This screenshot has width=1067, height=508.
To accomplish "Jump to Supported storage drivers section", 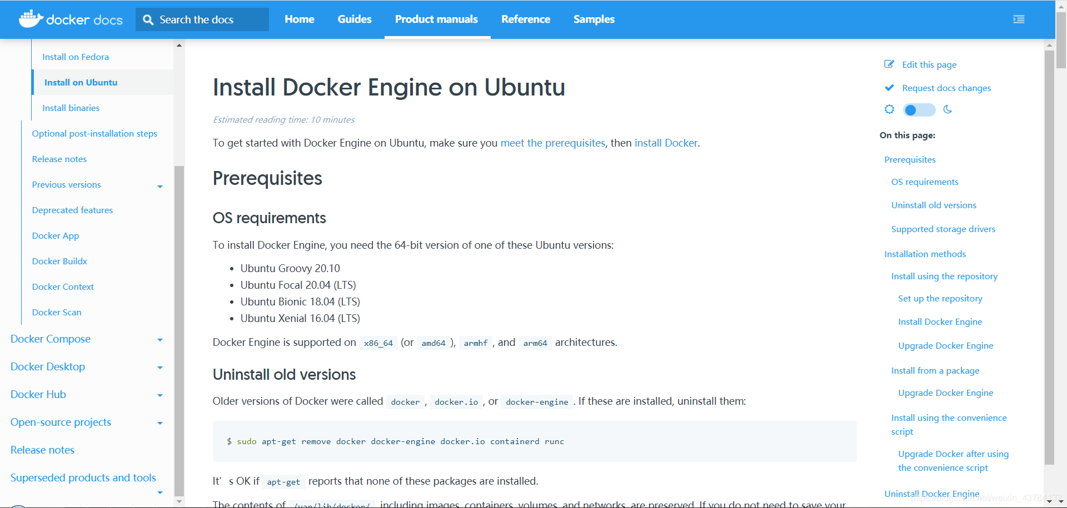I will click(943, 229).
